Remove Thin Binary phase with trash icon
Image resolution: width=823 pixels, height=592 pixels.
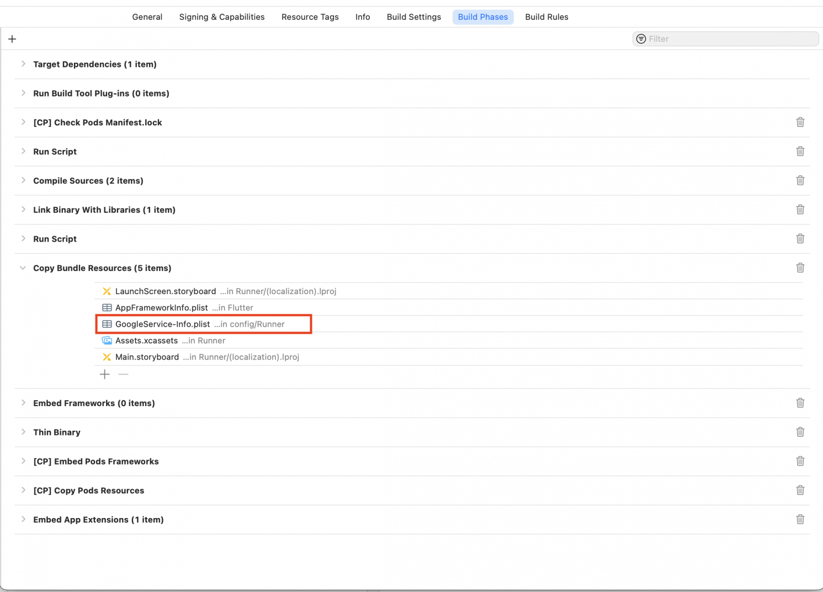tap(800, 432)
